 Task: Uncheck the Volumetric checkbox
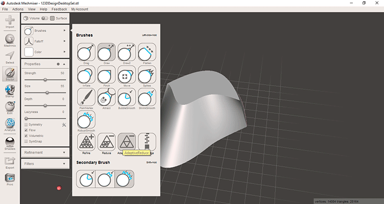click(26, 136)
